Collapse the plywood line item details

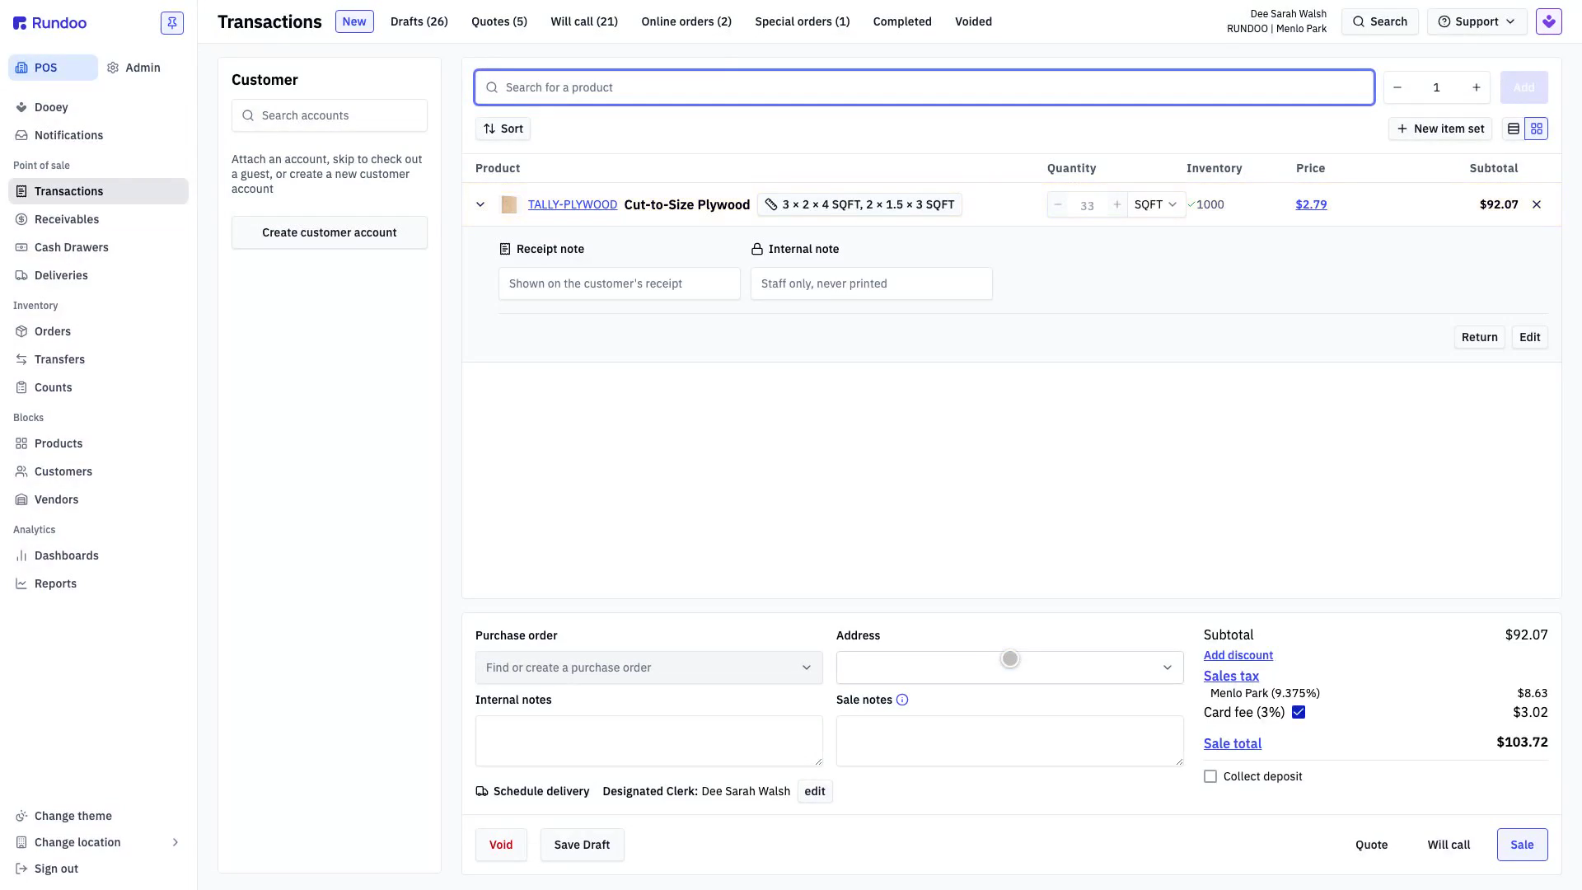(480, 204)
